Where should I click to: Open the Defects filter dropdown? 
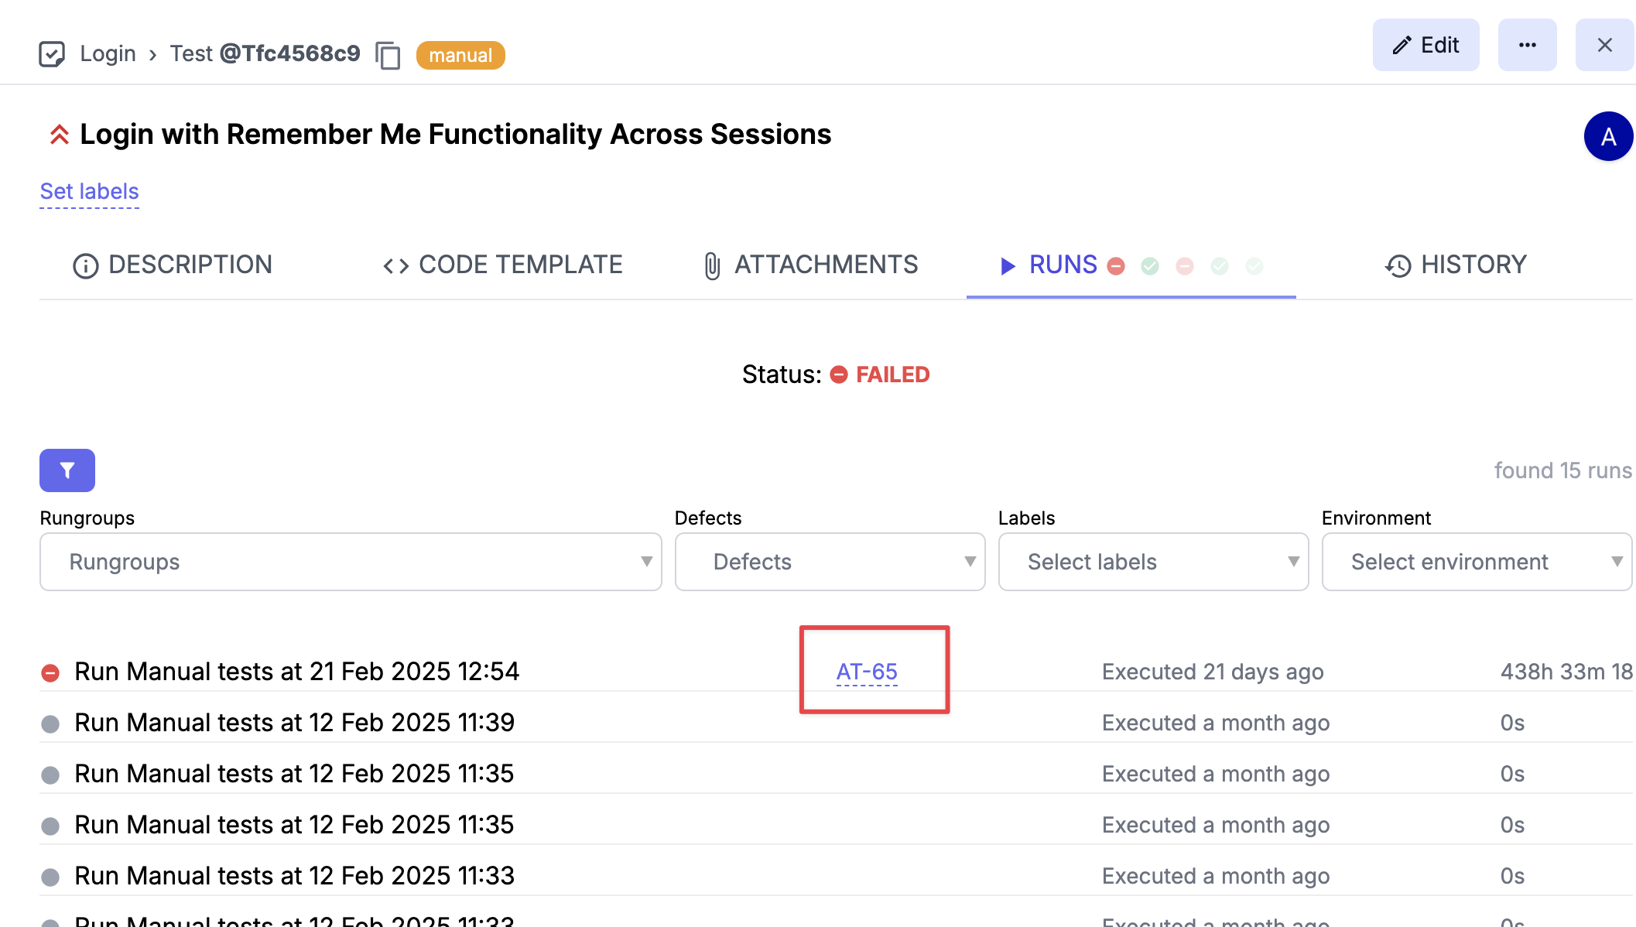tap(830, 562)
